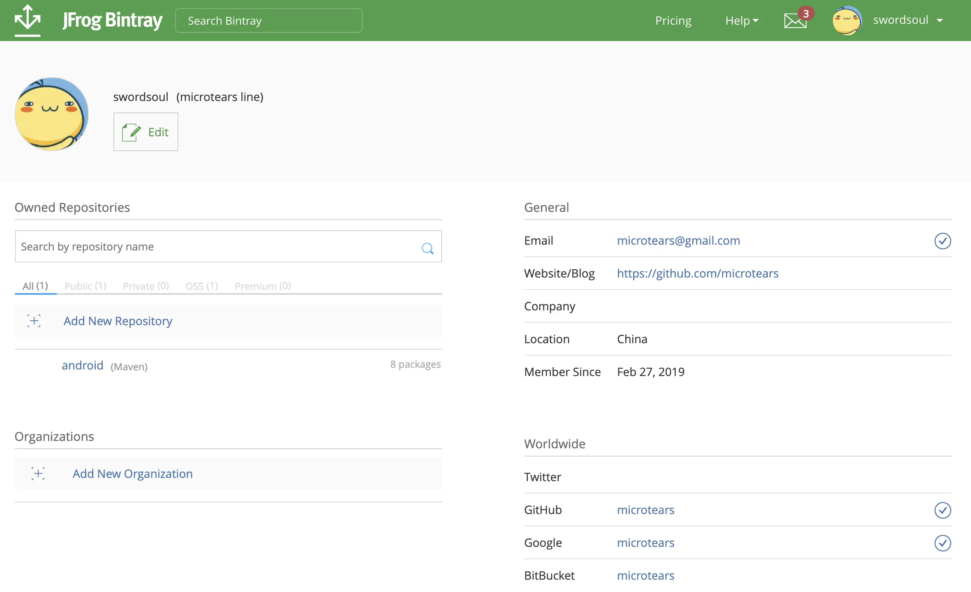Click the verified checkmark next to Email

(942, 241)
